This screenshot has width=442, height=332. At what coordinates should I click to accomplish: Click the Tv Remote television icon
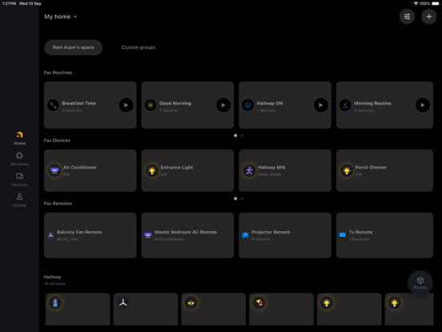point(343,235)
